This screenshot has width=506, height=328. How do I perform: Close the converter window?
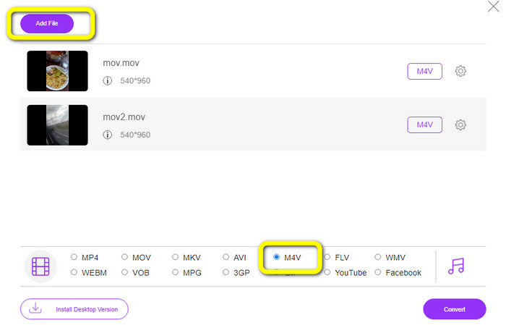(494, 7)
